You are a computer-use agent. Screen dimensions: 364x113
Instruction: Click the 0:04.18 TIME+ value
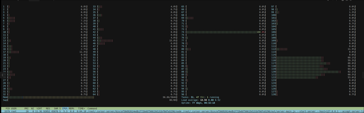[x=82, y=111]
